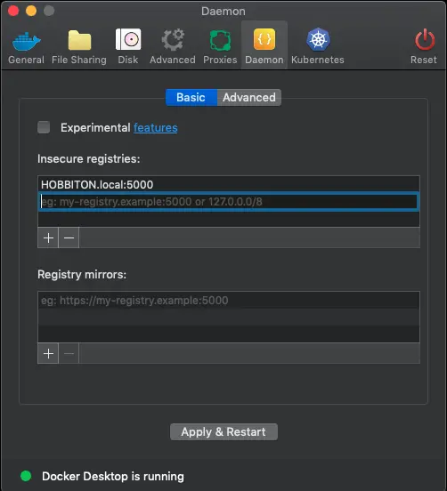Open the General preferences pane
This screenshot has height=491, width=447.
click(x=27, y=47)
